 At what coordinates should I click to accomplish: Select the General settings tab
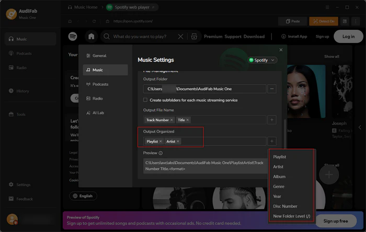(105, 55)
